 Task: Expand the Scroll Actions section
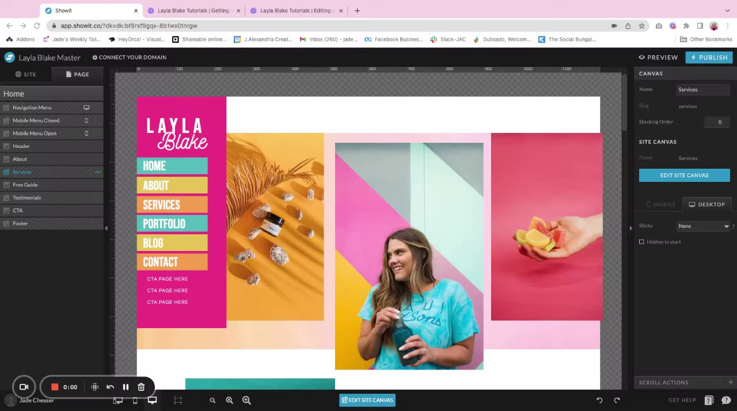(x=684, y=382)
